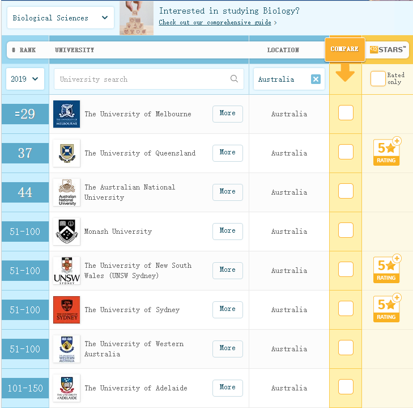The image size is (413, 408).
Task: Click More button for University of Adelaide
Action: pos(228,388)
